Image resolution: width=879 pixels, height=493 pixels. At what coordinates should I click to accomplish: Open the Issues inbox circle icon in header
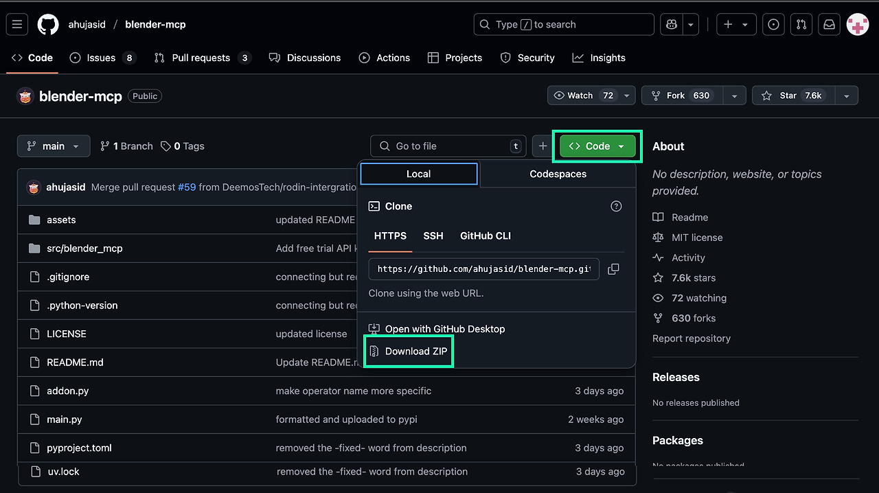[773, 24]
